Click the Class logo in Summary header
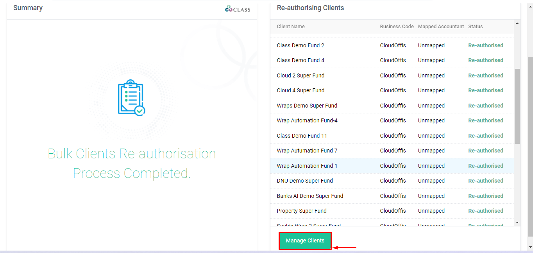 pyautogui.click(x=238, y=9)
